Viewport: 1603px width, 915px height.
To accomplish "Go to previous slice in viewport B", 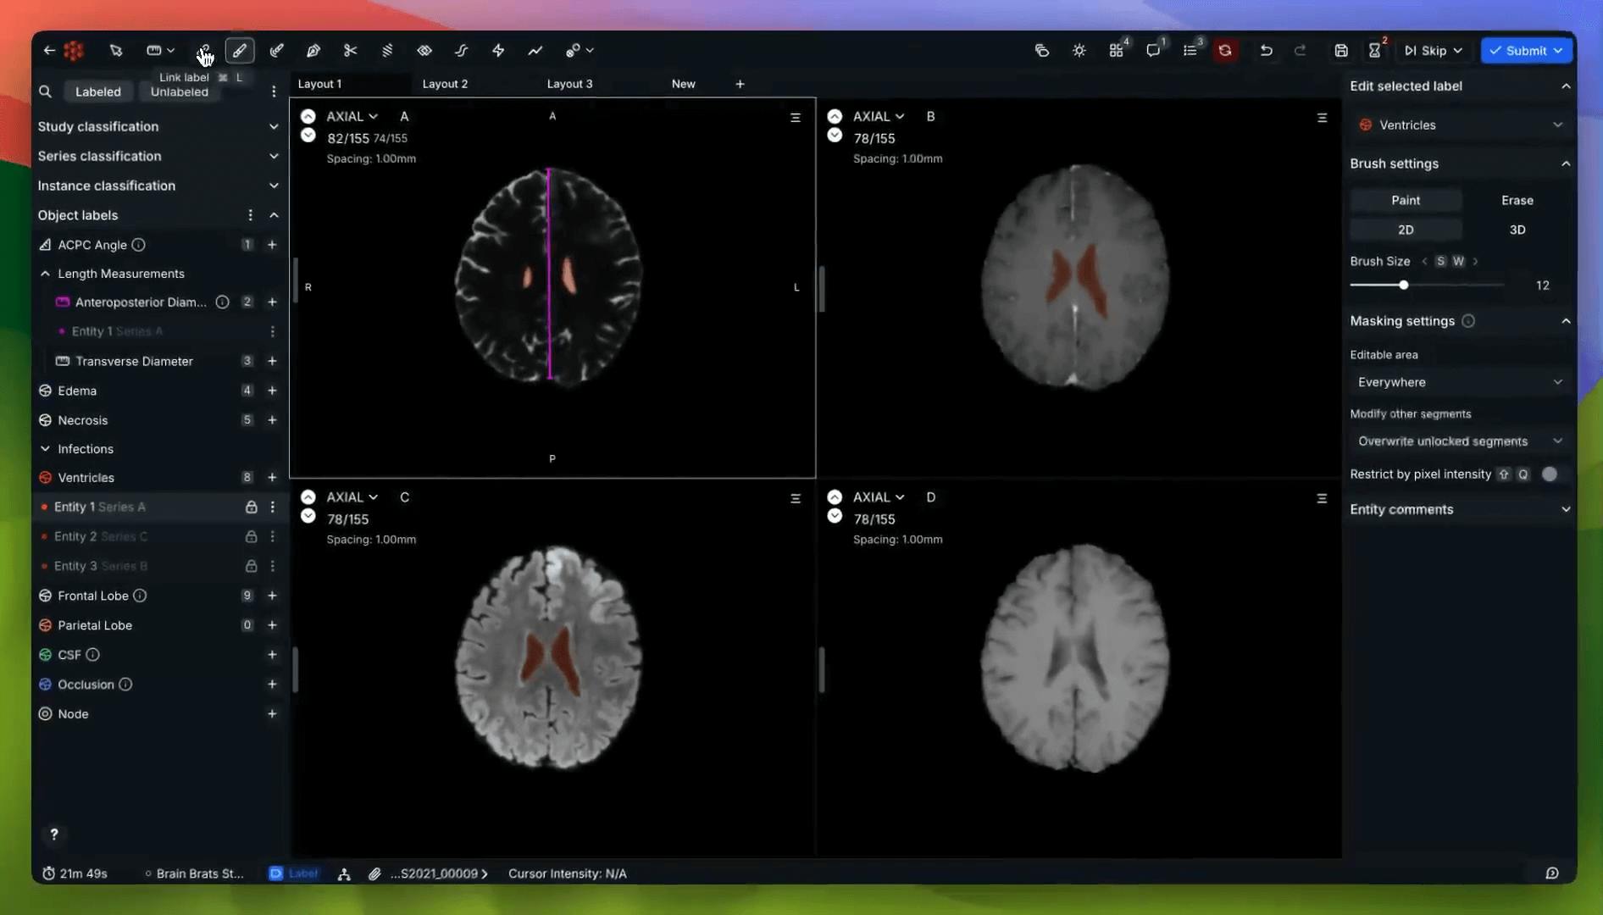I will tap(835, 116).
